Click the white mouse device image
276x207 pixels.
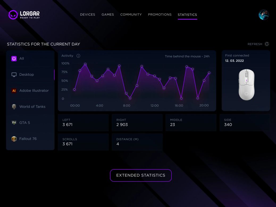click(x=246, y=84)
